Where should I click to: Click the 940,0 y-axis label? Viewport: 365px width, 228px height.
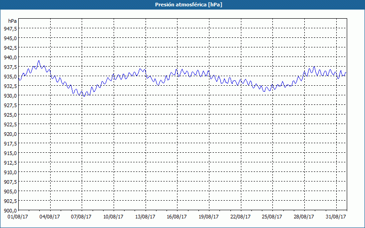[10, 57]
